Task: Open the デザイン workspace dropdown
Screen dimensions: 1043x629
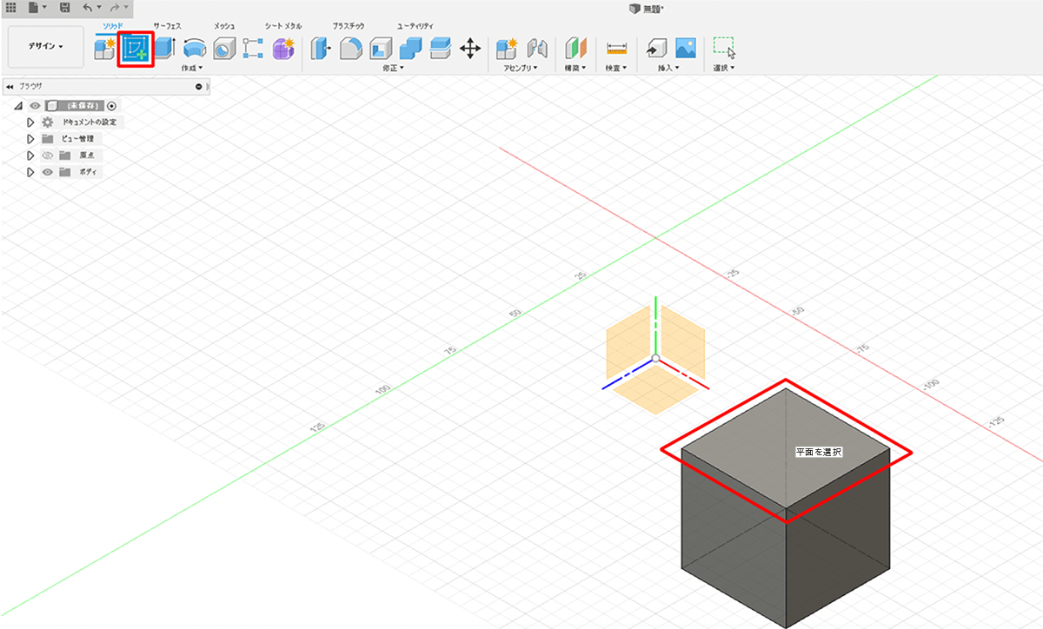Action: tap(46, 46)
